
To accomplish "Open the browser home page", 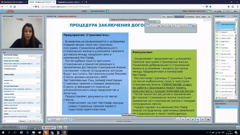I will (15, 7).
